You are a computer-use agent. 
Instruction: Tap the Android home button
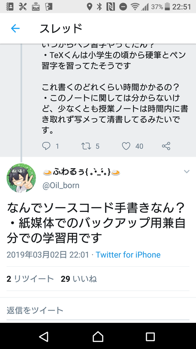click(98, 337)
